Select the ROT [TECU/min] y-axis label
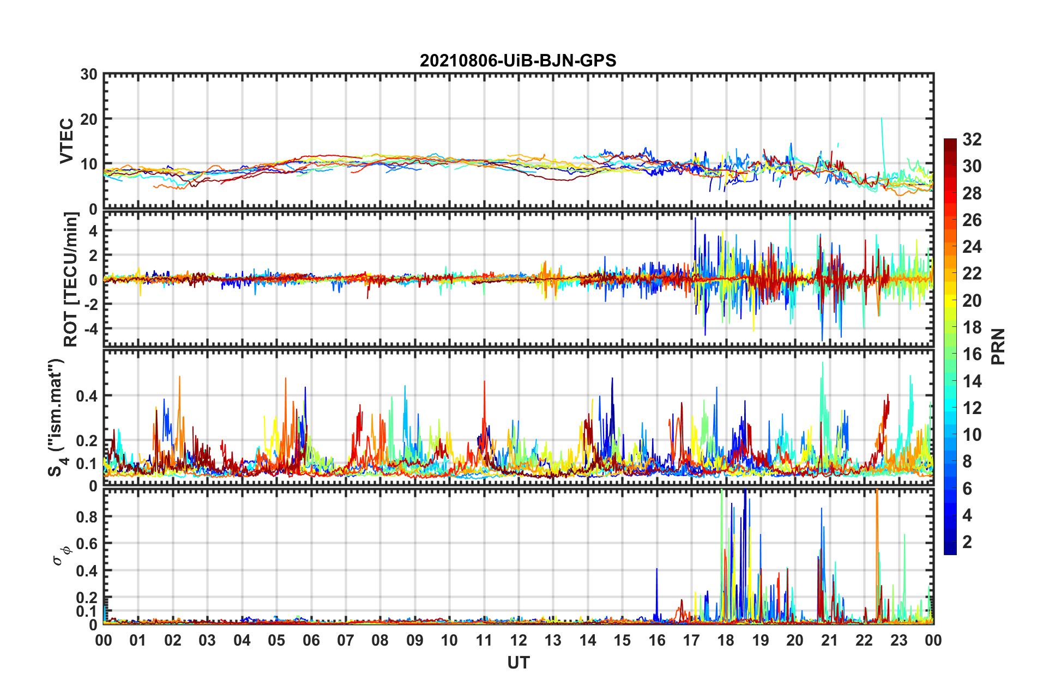Image resolution: width=1037 pixels, height=693 pixels. [x=71, y=279]
